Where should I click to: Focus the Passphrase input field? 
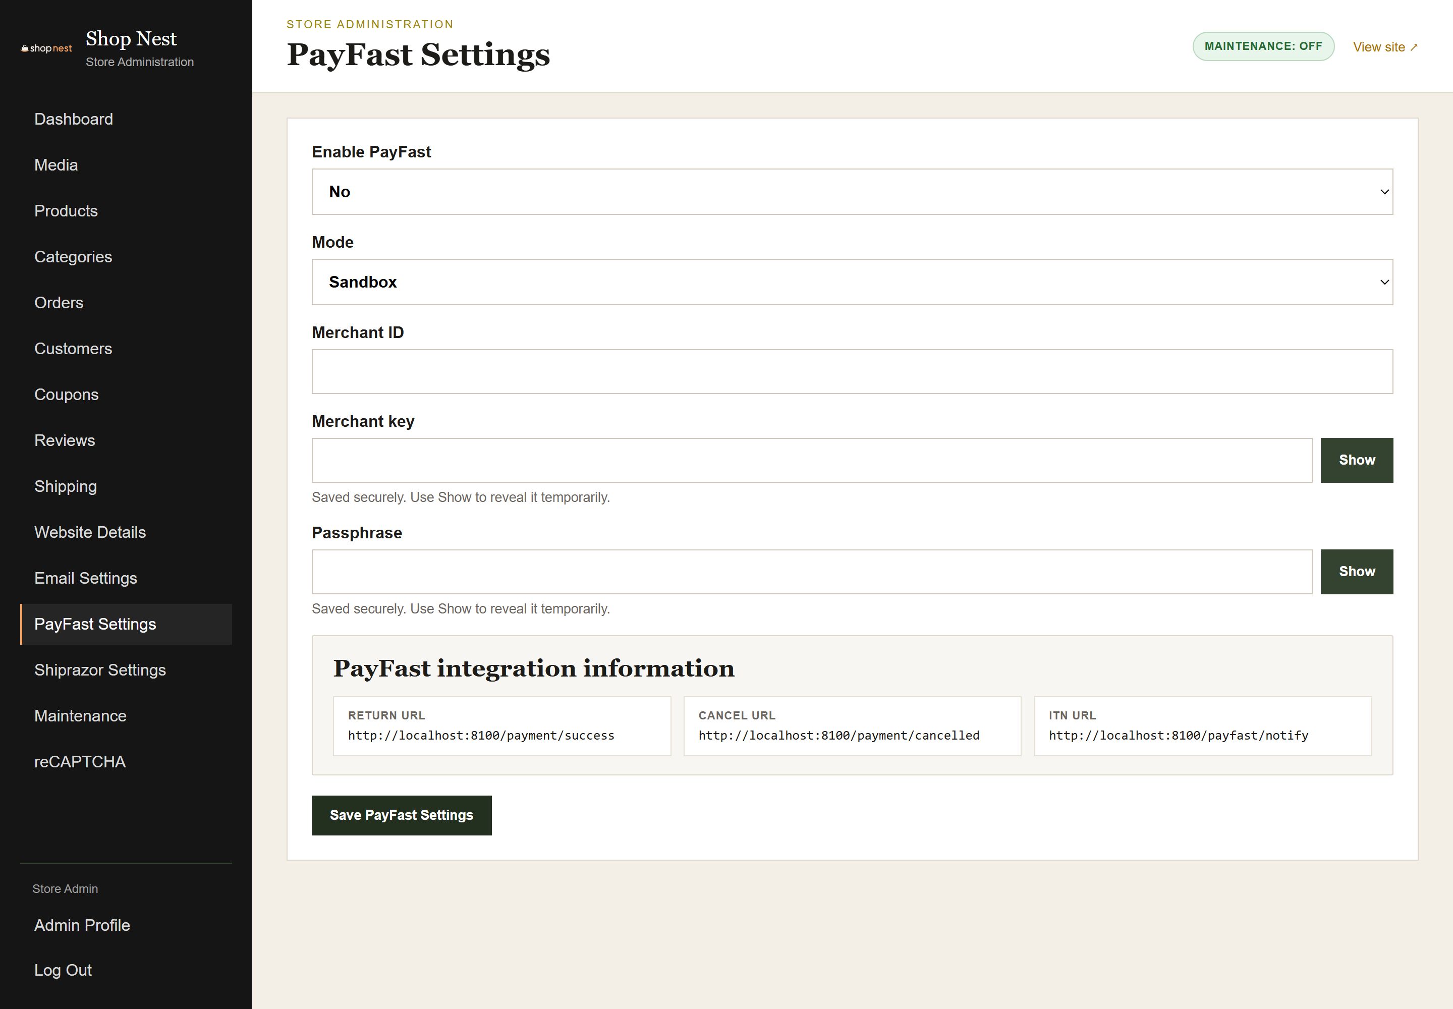pos(812,572)
